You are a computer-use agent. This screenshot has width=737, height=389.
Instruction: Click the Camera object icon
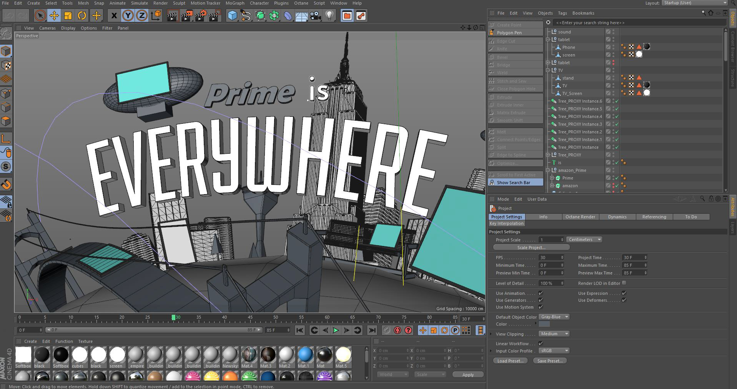click(x=316, y=16)
